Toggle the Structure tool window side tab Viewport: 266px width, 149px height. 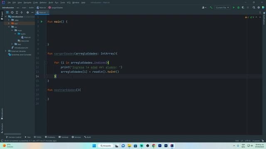[x=2, y=128]
